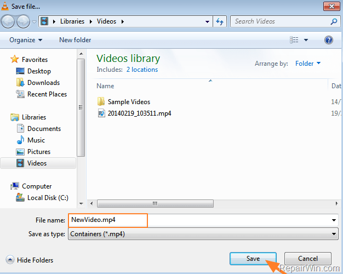The height and width of the screenshot is (274, 343).
Task: Select file 20140219_103511.mp4
Action: pyautogui.click(x=139, y=113)
